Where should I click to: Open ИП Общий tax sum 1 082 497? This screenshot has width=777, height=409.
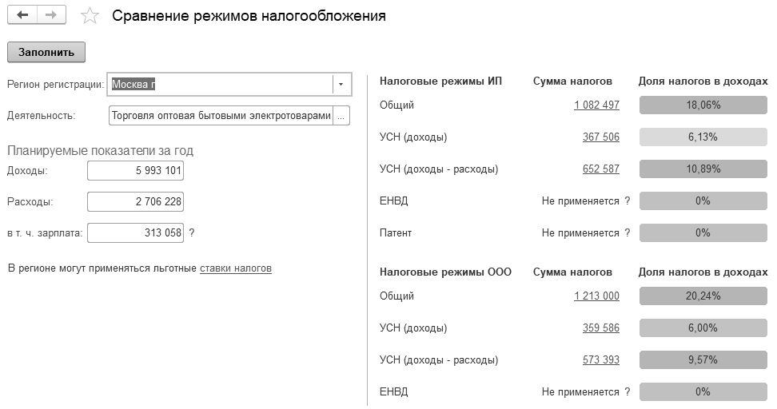coord(596,105)
